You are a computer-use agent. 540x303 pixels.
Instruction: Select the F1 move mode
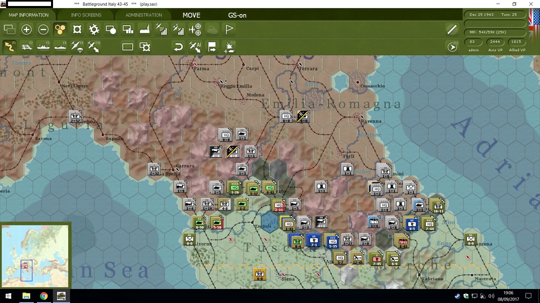(10, 47)
